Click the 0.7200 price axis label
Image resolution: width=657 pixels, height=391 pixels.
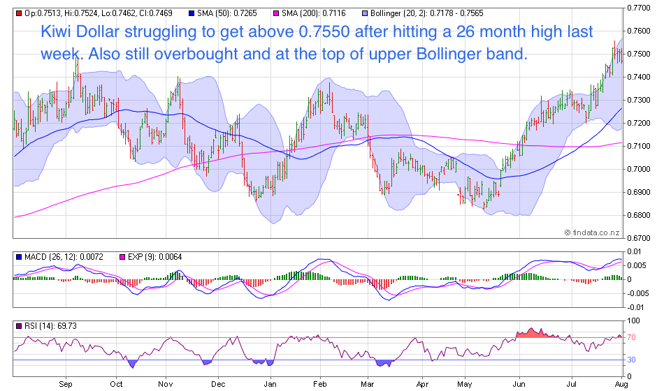point(639,123)
